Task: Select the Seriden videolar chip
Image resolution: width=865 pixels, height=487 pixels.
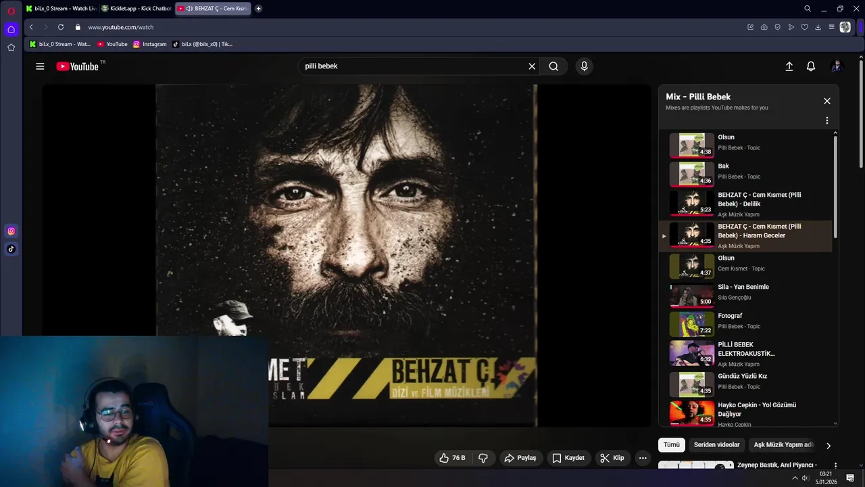Action: [716, 444]
